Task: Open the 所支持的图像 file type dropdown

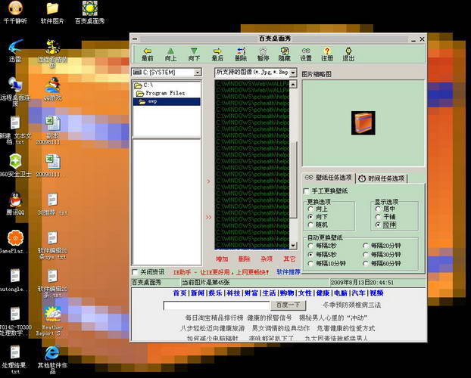Action: tap(293, 73)
